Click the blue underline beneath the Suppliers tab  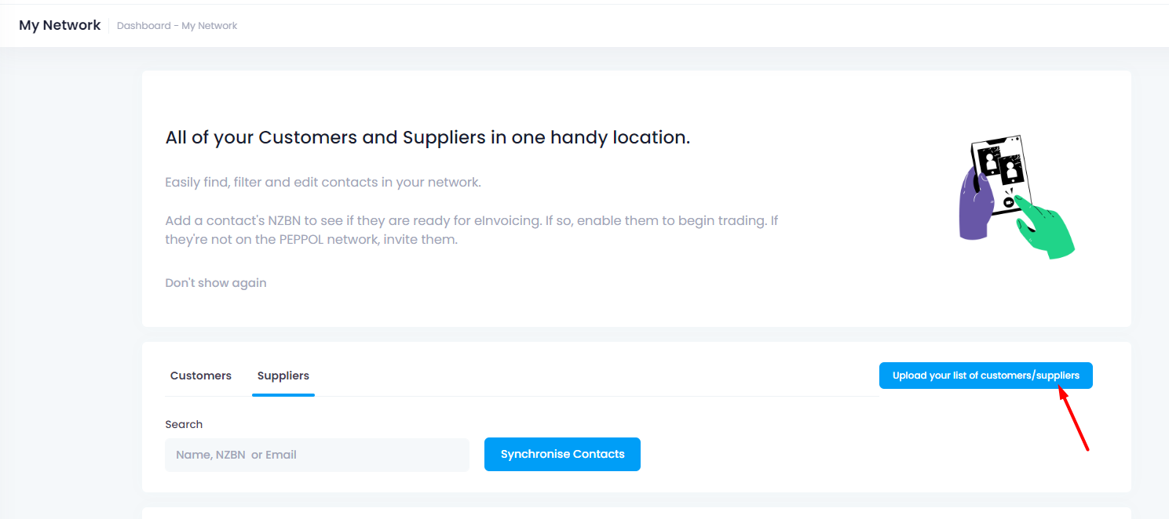(283, 395)
